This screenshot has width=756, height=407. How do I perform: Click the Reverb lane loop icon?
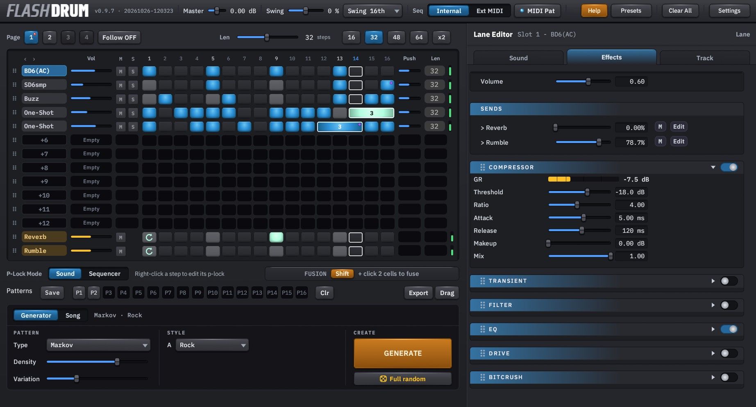coord(149,237)
